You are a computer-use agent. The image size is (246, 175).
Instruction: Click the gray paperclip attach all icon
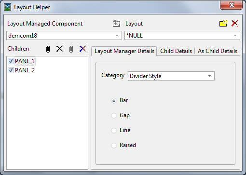point(71,49)
